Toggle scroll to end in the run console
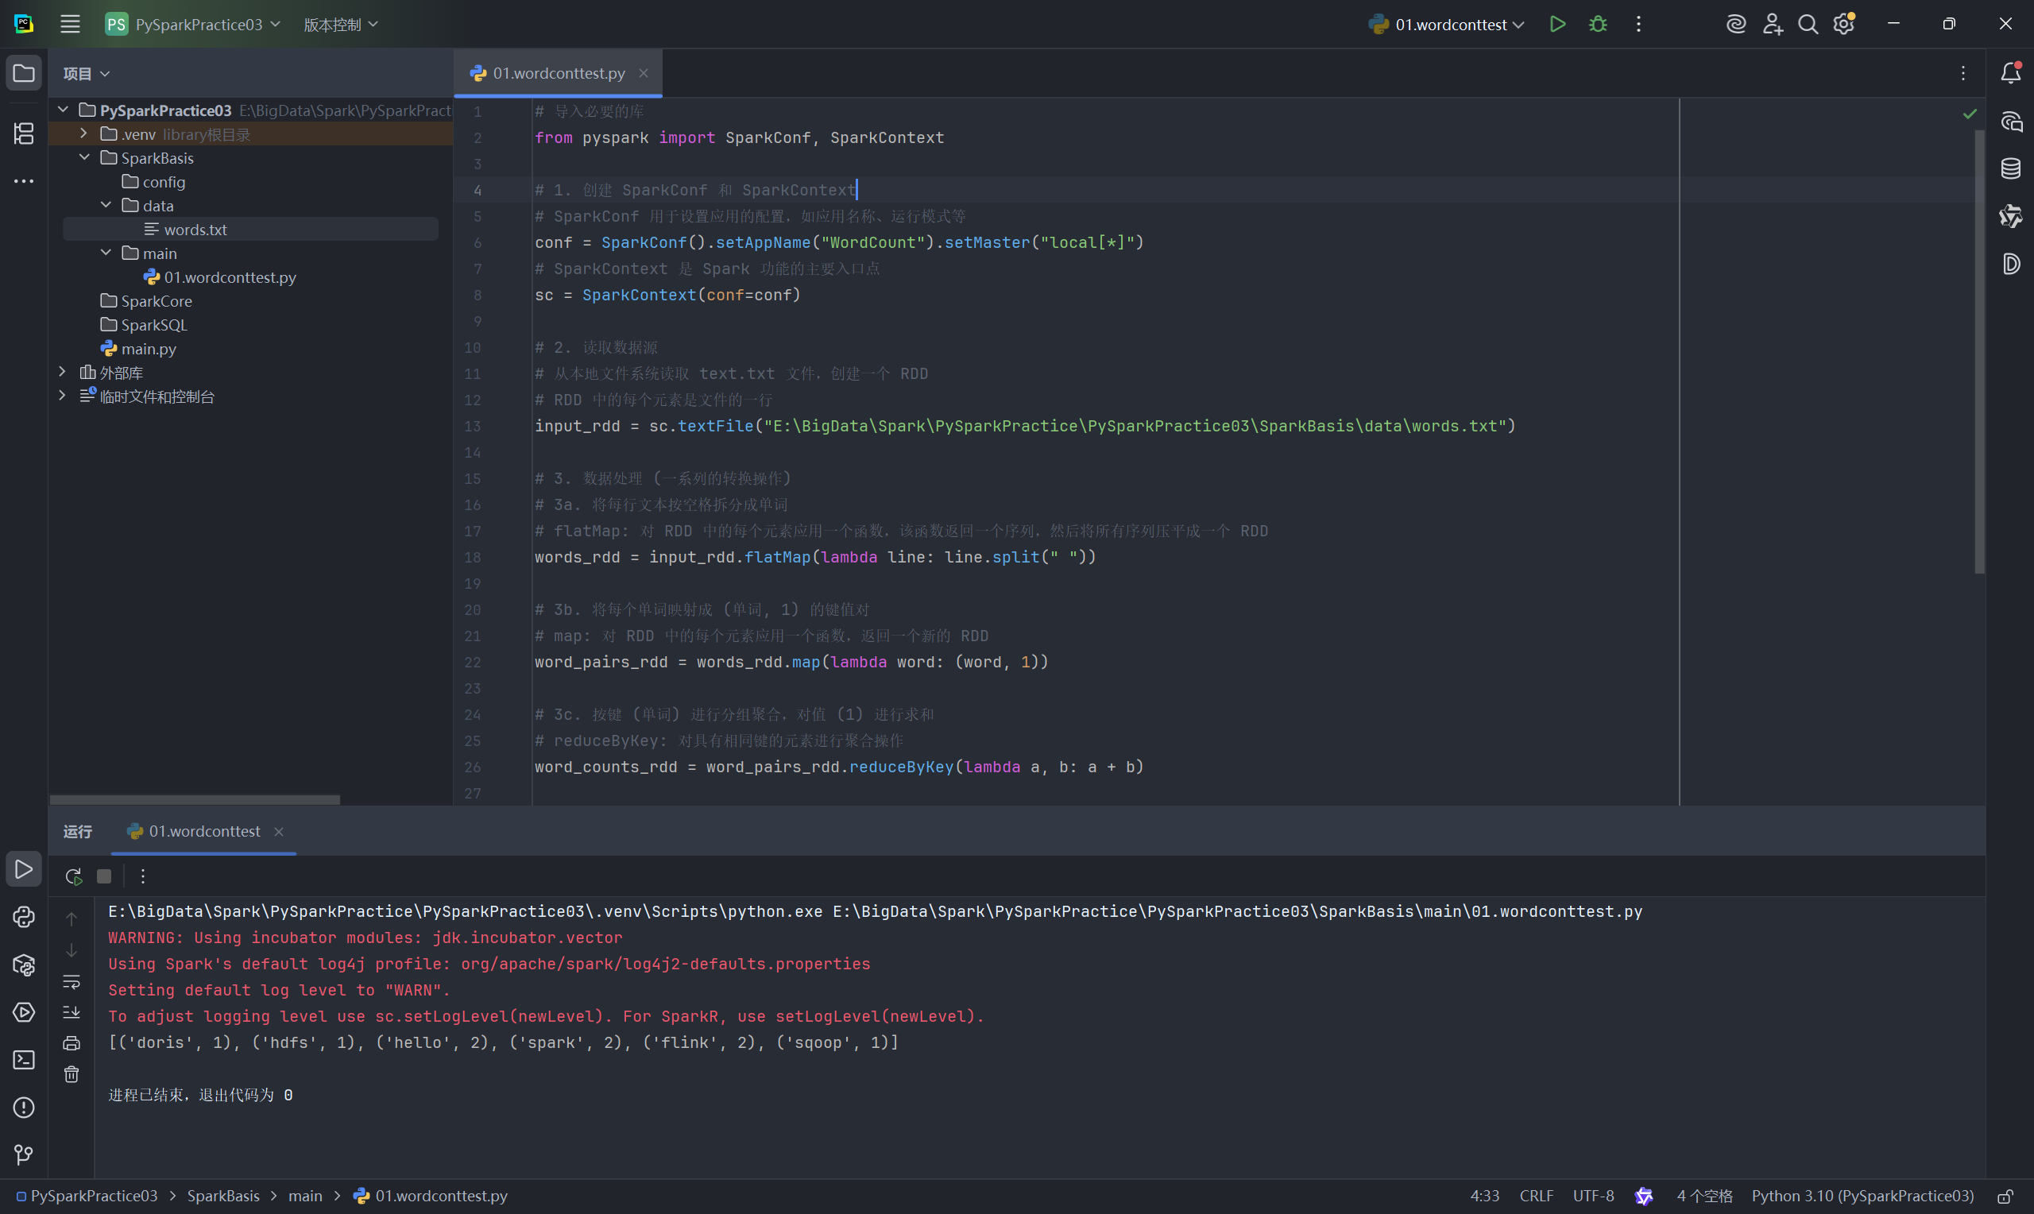Screen dimensions: 2034x1214 pyautogui.click(x=72, y=1012)
